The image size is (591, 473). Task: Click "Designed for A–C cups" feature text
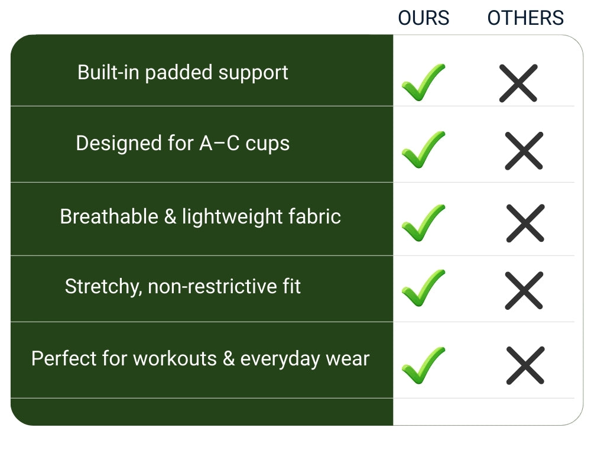(183, 144)
